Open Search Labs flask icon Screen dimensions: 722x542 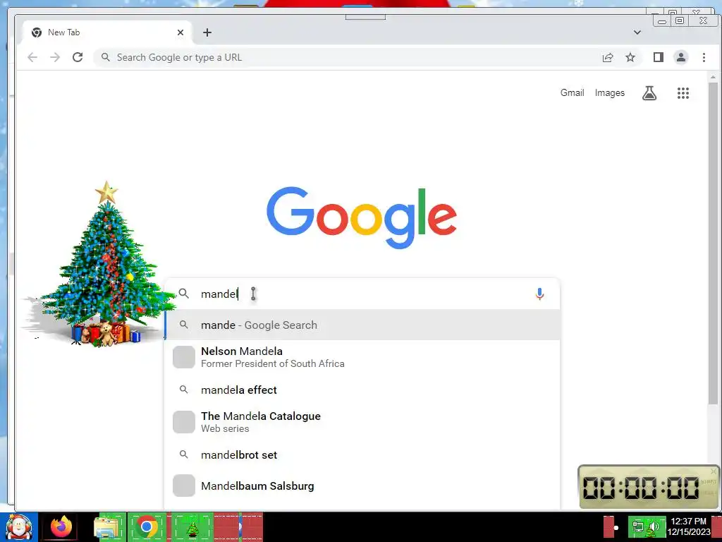[649, 93]
